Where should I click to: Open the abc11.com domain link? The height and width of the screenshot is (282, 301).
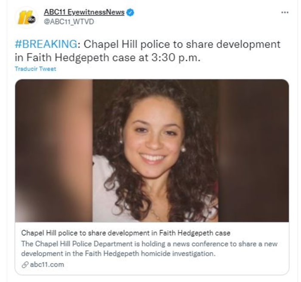47,265
